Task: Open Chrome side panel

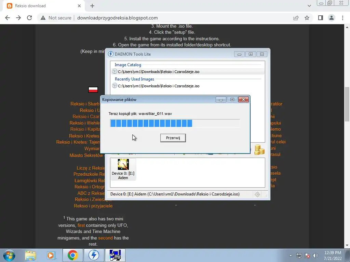Action: (321, 18)
